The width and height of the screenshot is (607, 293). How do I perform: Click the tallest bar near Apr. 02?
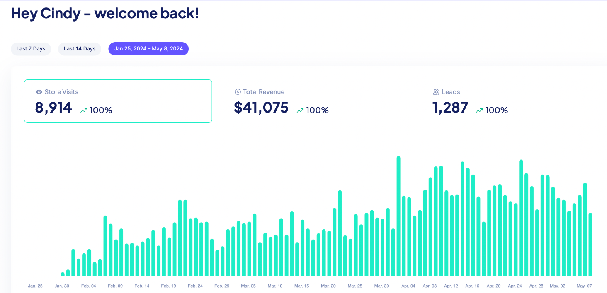pyautogui.click(x=398, y=216)
